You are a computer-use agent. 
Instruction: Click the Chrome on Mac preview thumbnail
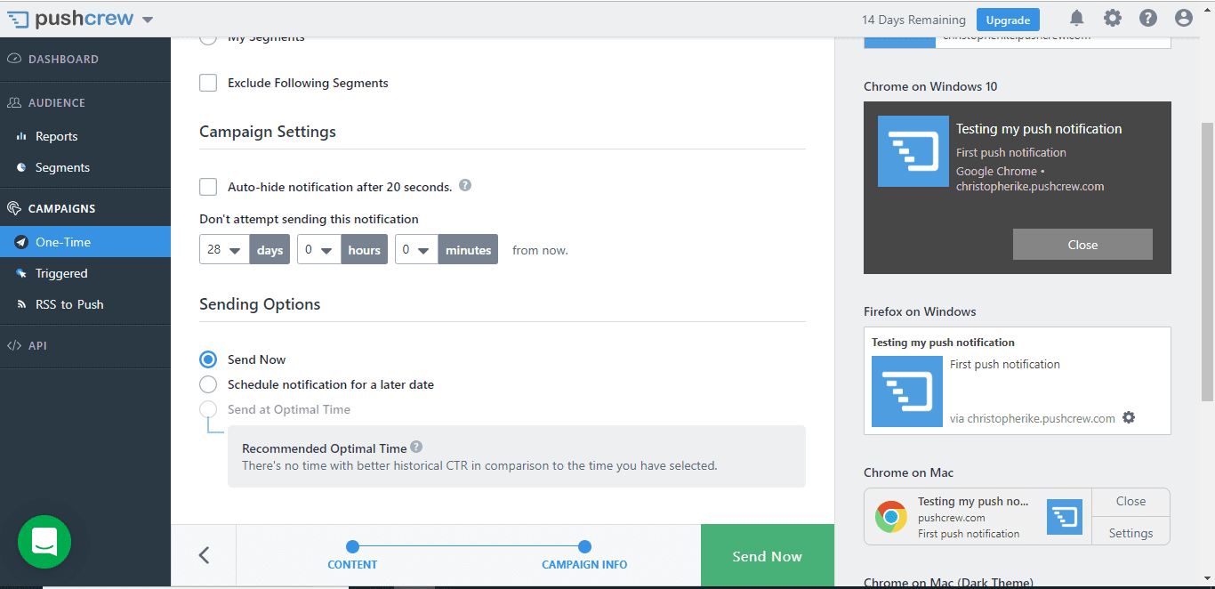coord(1065,517)
